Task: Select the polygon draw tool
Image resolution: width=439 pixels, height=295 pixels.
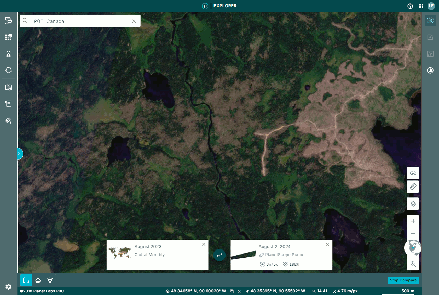Action: pos(9,70)
